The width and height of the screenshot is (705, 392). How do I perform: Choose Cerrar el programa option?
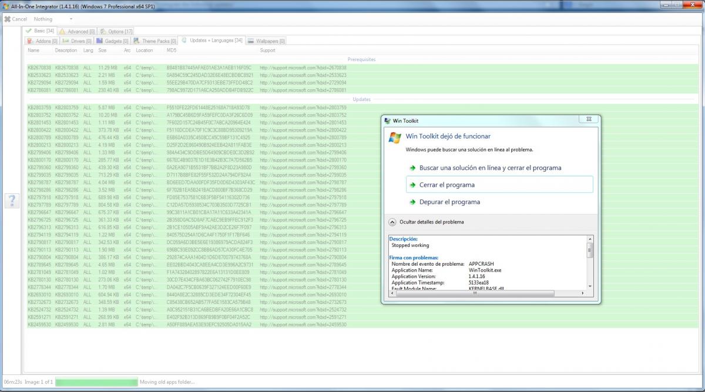click(499, 185)
